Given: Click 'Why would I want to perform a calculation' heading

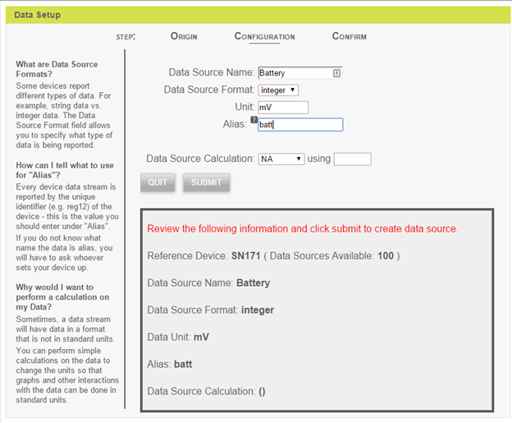Looking at the screenshot, I should click(x=62, y=297).
